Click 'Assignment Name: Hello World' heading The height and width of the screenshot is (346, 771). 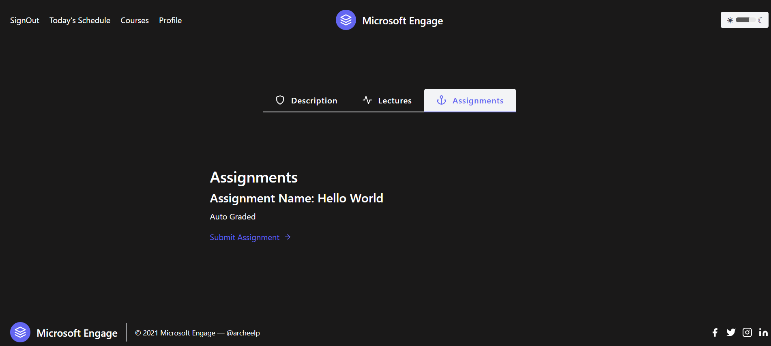tap(296, 198)
